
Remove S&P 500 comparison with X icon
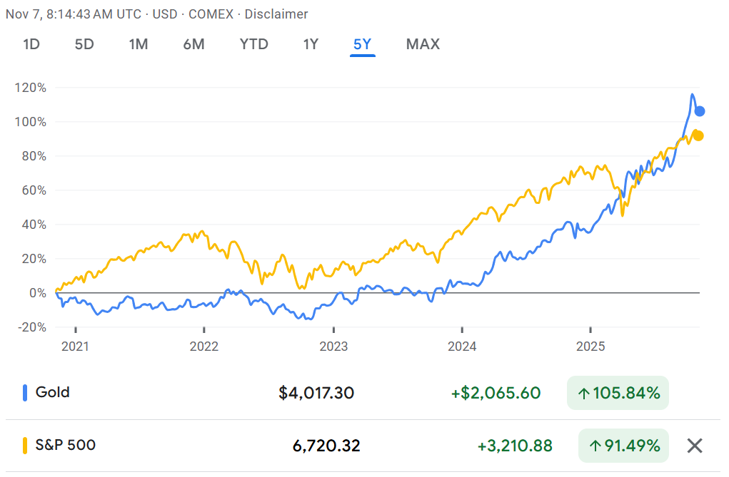pos(694,446)
